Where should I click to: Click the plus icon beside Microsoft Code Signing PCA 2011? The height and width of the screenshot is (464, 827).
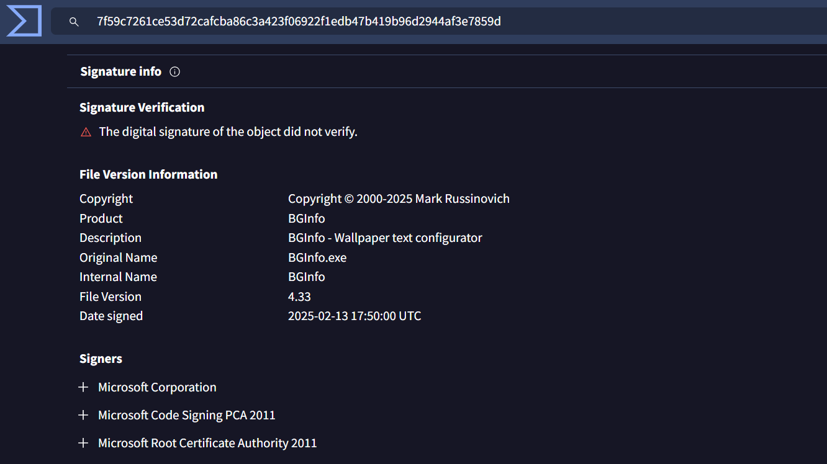tap(83, 415)
